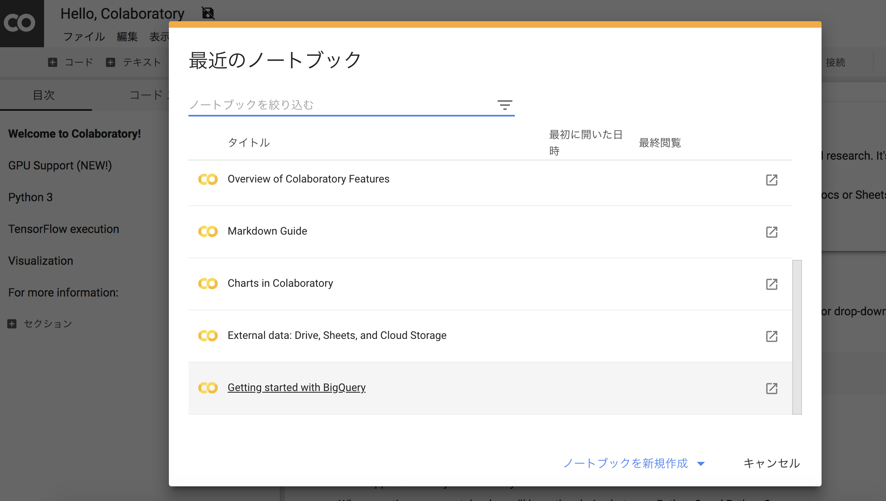Click the コード add-cell toolbar button
886x501 pixels.
click(71, 62)
